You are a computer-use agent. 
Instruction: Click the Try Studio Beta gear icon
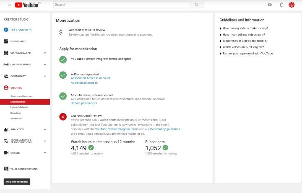click(6, 30)
